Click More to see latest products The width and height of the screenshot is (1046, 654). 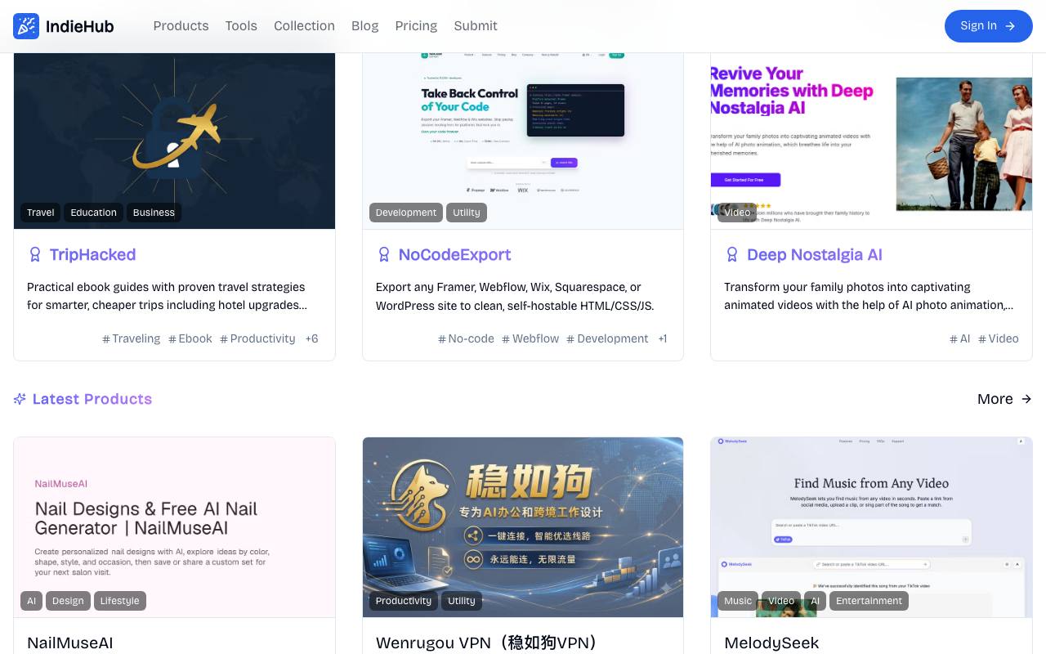1004,399
